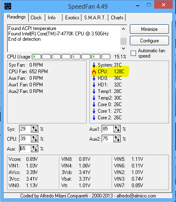The width and height of the screenshot is (176, 202).
Task: Click the Minimize button in SpeedFan panel
Action: (149, 29)
